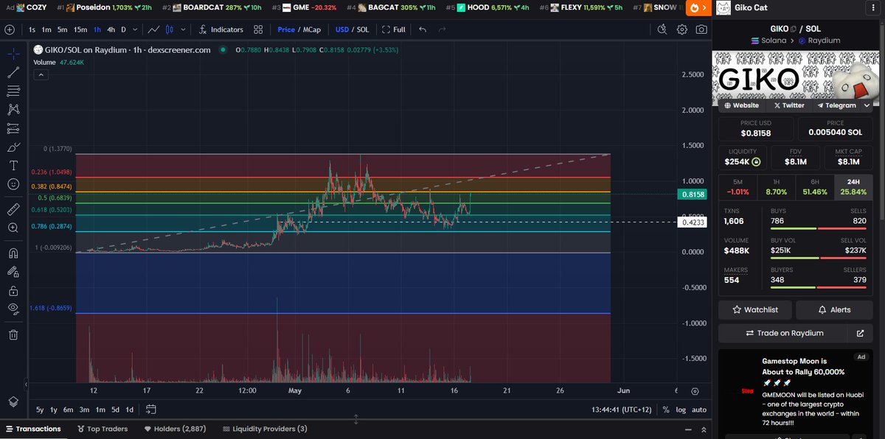Expand the timeframe dropdown arrow
This screenshot has height=439, width=885.
pos(134,29)
